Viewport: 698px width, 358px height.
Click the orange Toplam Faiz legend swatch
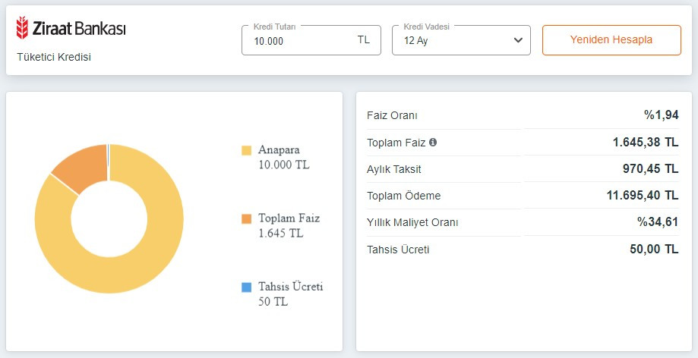pos(246,218)
